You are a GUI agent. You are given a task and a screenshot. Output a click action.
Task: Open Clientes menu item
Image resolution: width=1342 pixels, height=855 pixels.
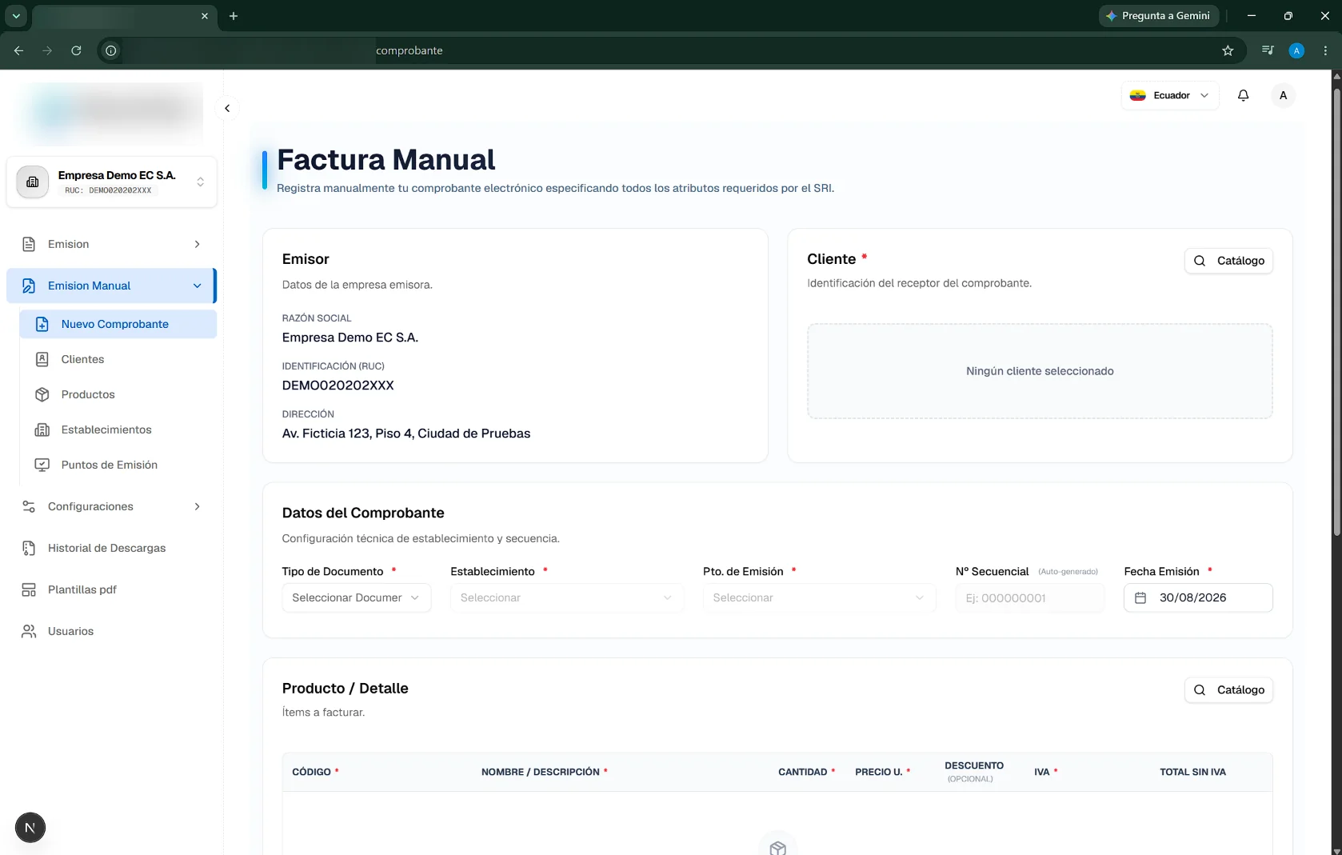(118, 359)
